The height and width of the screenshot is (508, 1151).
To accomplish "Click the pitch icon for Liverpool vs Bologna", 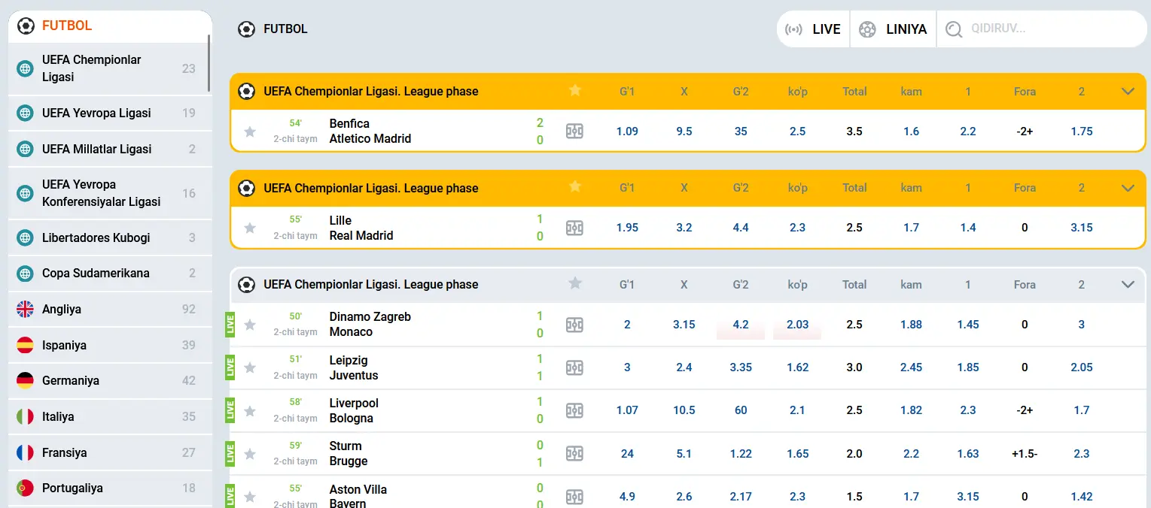I will click(x=574, y=410).
